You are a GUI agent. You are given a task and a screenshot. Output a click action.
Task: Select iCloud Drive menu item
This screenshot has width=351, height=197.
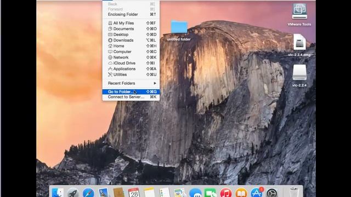point(131,63)
